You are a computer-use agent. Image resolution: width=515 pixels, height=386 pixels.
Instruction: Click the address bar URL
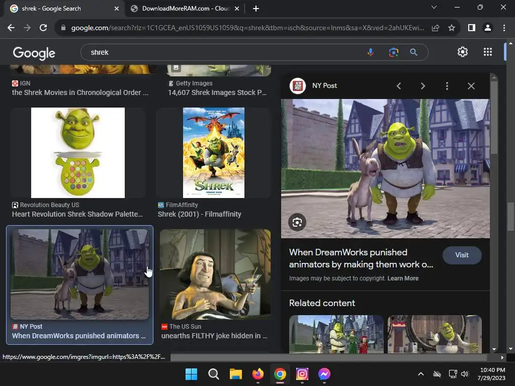tap(247, 28)
